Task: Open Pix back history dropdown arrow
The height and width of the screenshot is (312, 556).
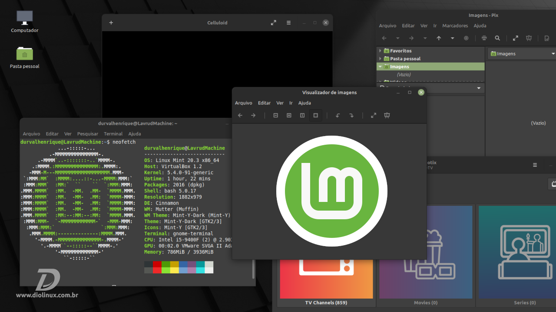Action: point(397,38)
